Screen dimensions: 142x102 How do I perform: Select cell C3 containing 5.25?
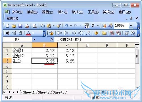(x=67, y=61)
